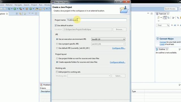
Task: Open Package Explorer View Menu triangle
Action: click(x=29, y=13)
